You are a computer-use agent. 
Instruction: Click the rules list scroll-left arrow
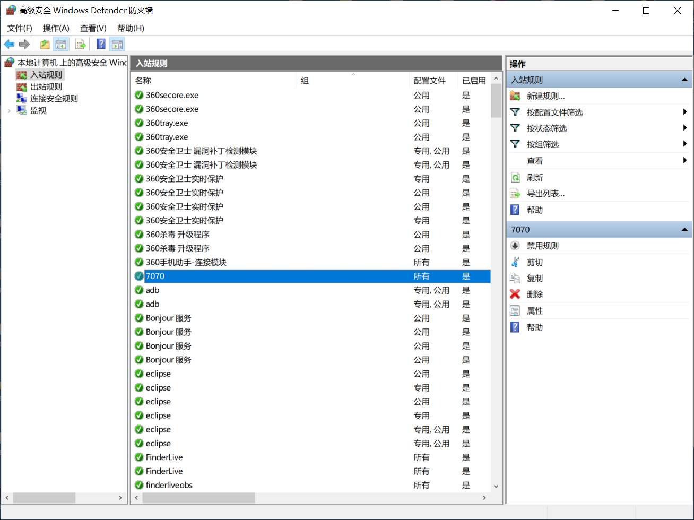point(136,498)
